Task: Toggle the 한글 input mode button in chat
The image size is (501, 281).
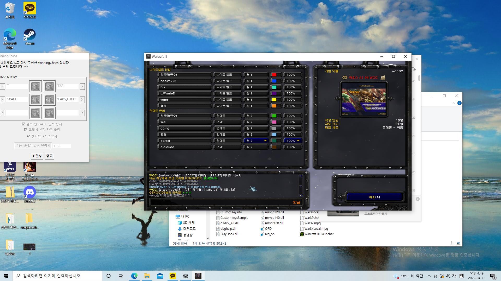Action: pyautogui.click(x=296, y=202)
